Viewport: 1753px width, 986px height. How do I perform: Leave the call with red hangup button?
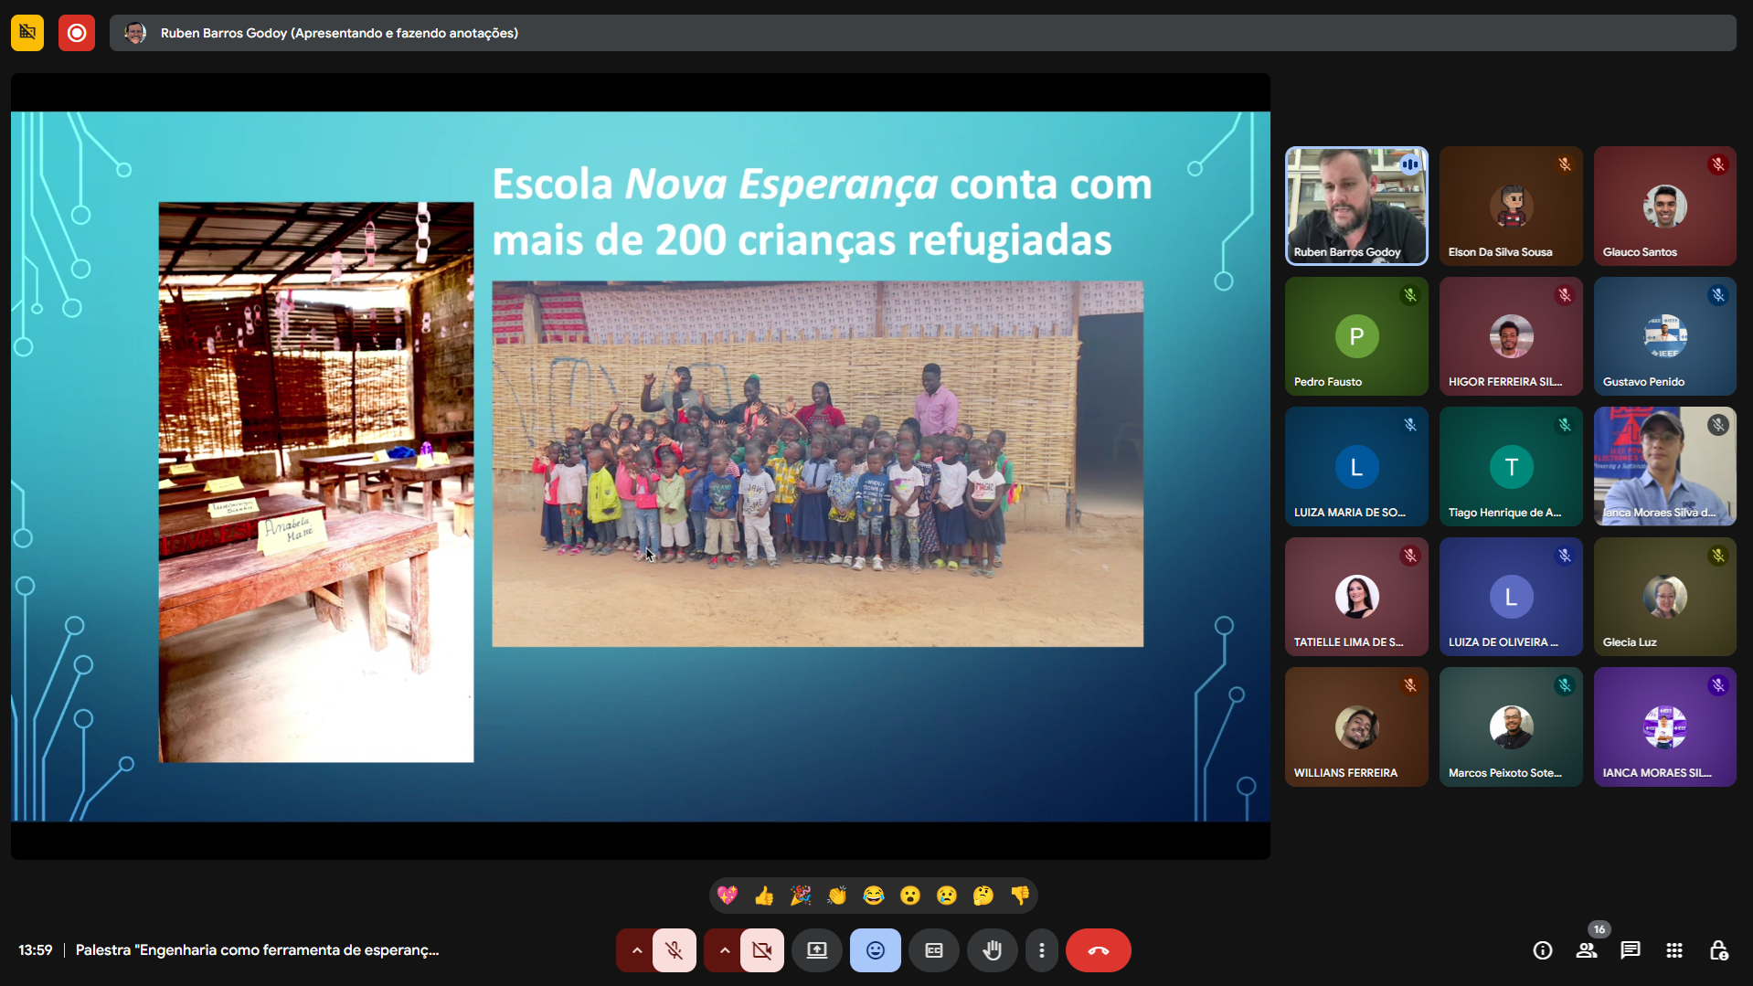(x=1098, y=950)
